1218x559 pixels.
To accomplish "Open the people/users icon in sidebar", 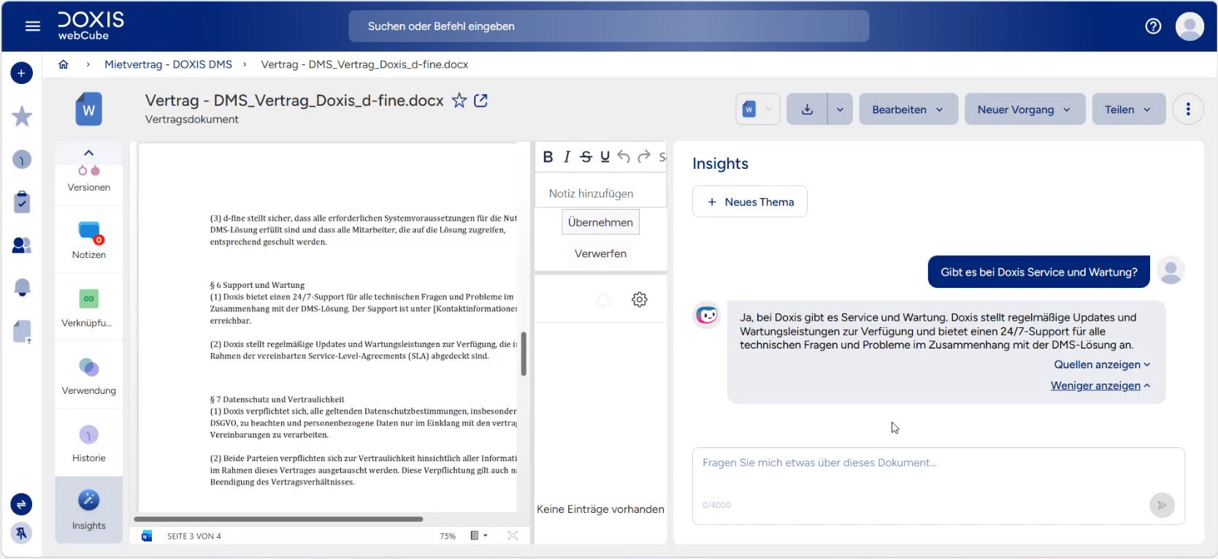I will pyautogui.click(x=22, y=246).
